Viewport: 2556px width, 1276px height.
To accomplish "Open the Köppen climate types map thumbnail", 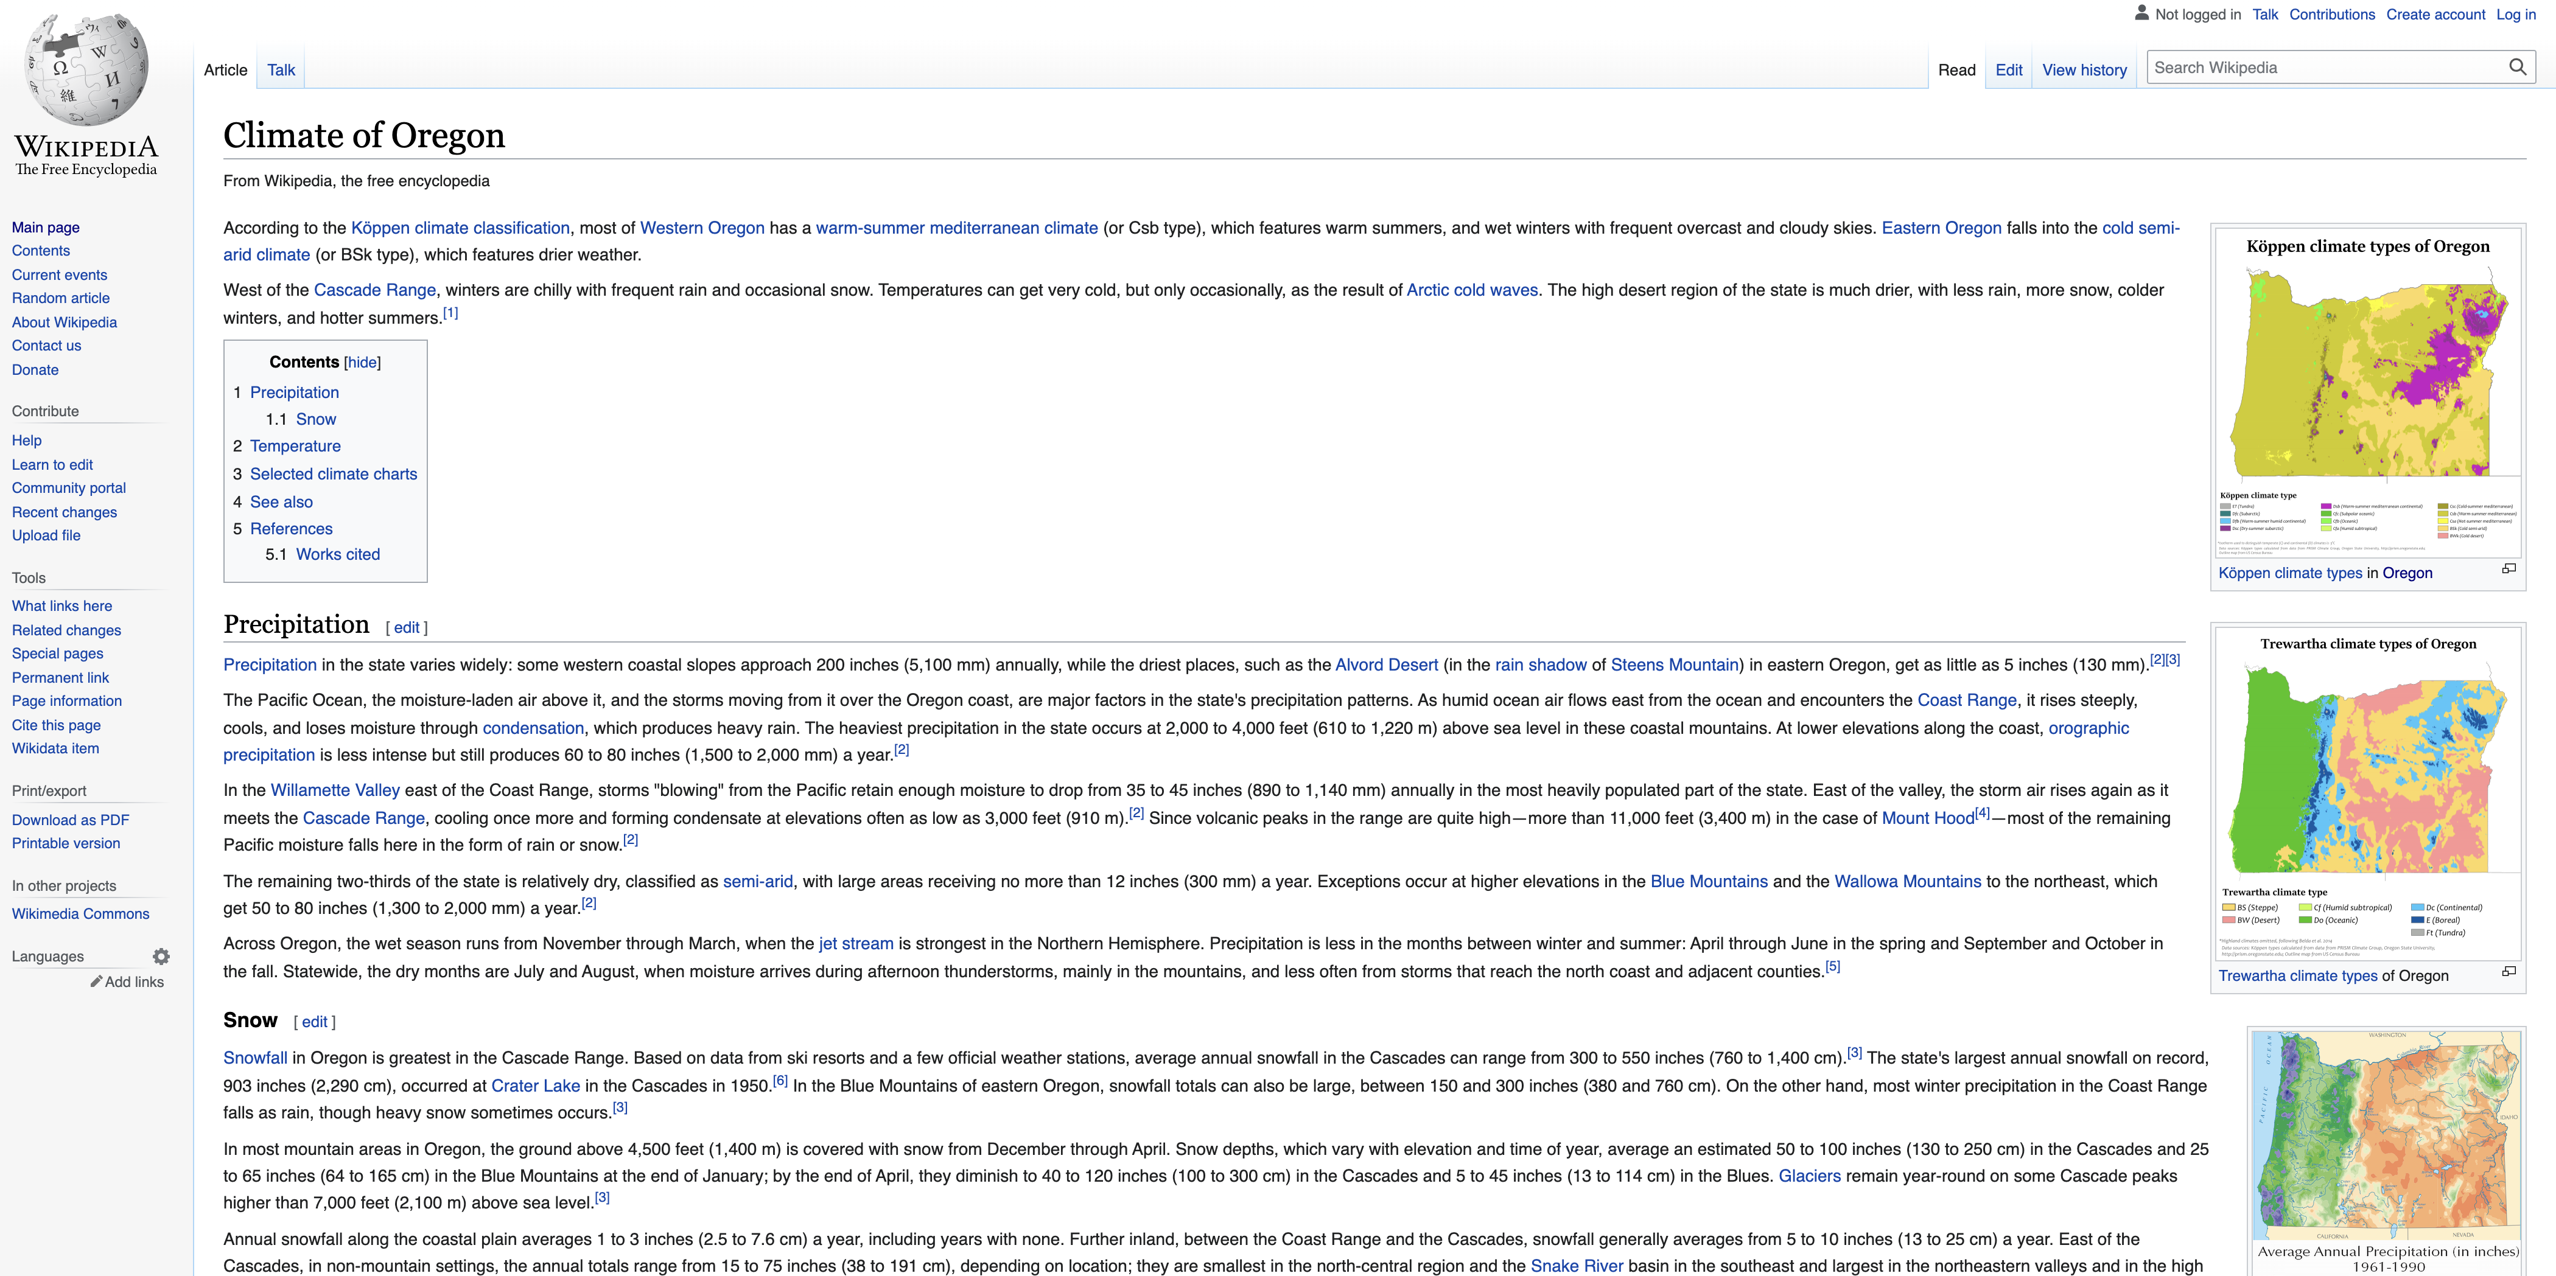I will (x=2367, y=393).
